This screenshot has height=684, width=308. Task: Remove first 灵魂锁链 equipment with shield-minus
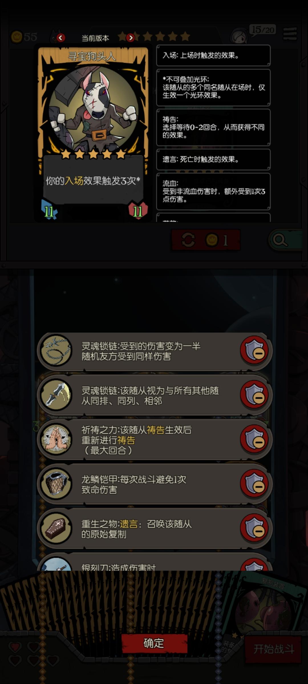coord(255,351)
